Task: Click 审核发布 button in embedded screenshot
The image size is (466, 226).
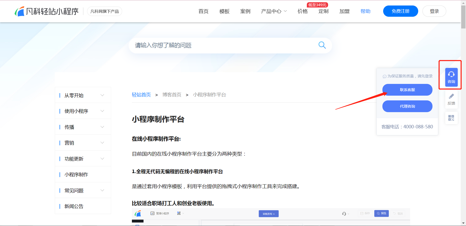Action: point(269,214)
